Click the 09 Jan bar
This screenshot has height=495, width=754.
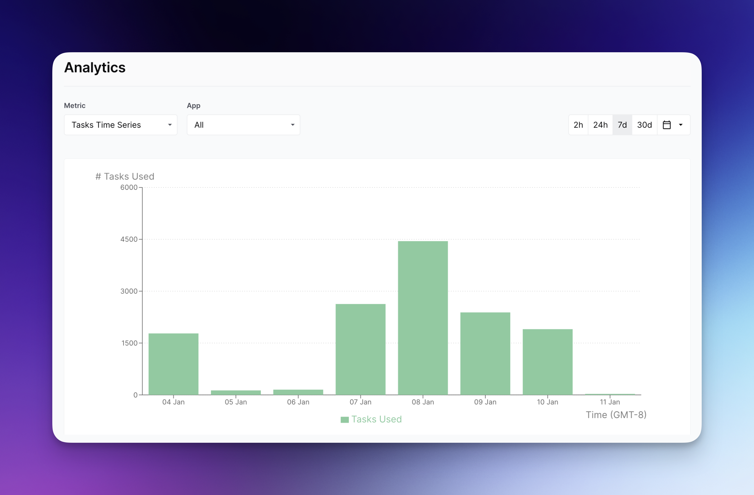pyautogui.click(x=485, y=353)
